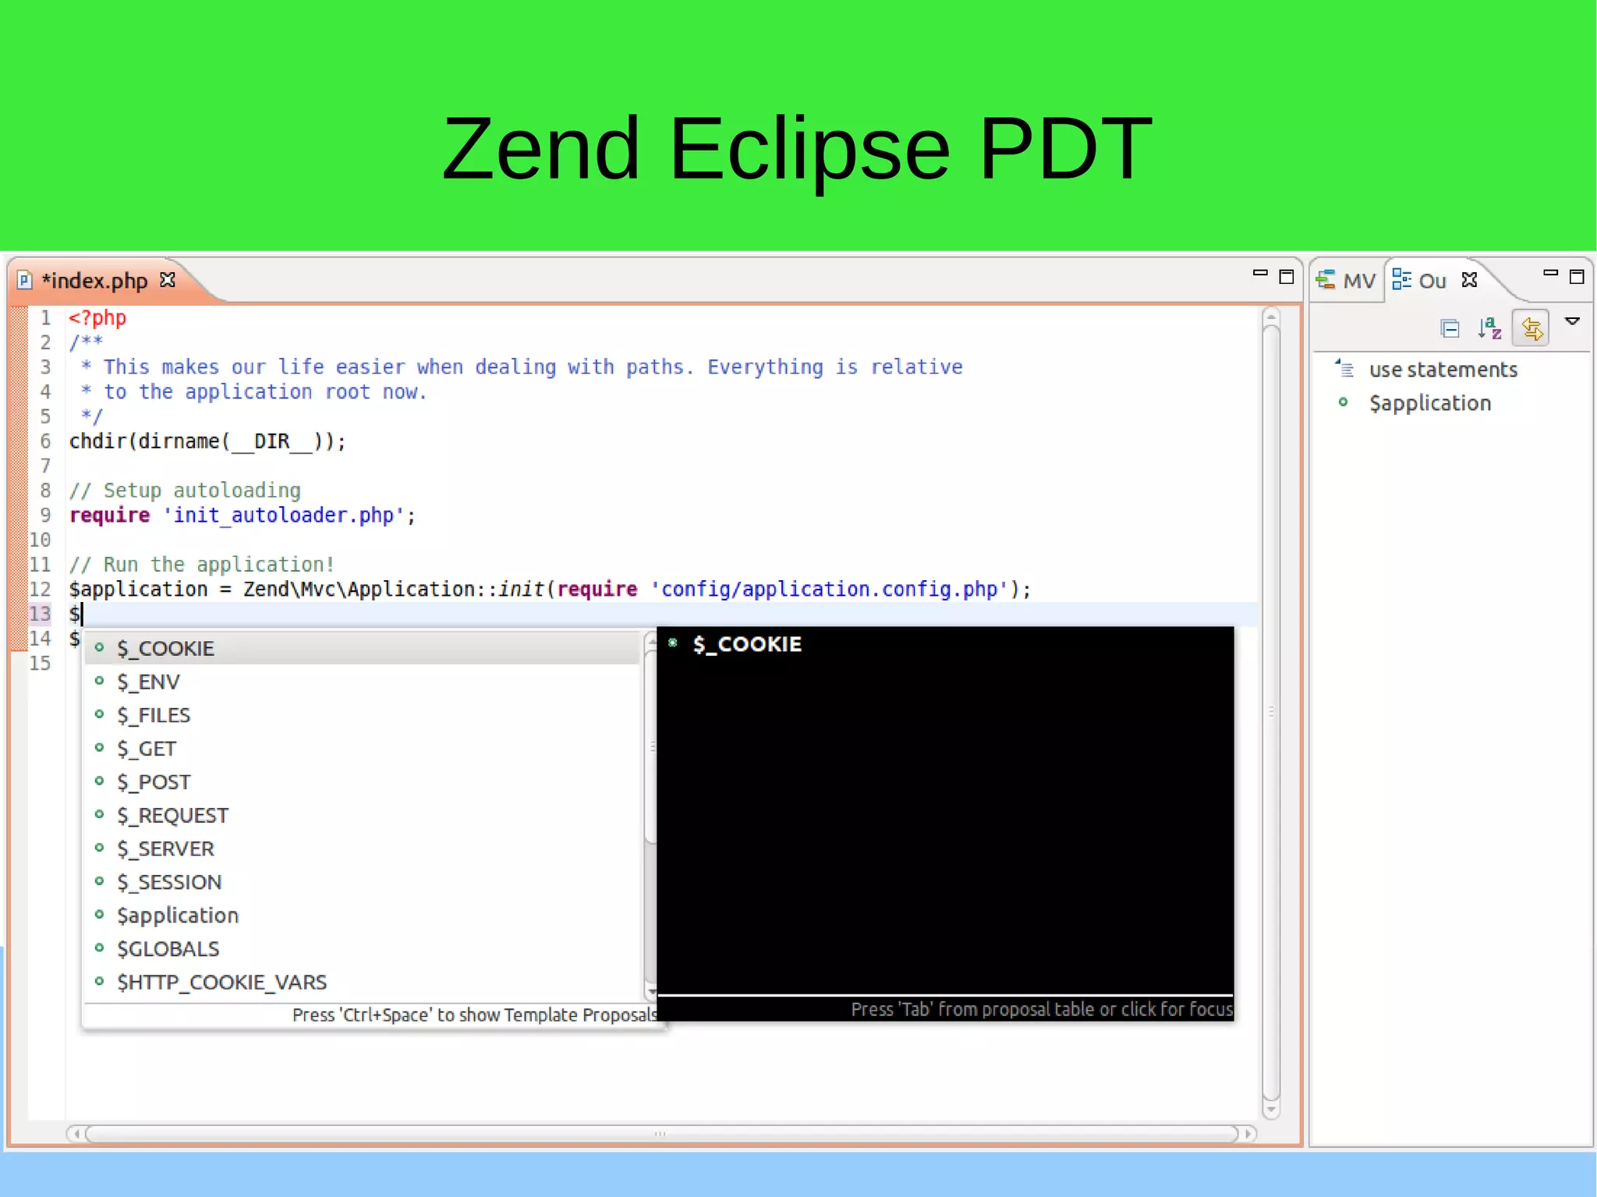1597x1197 pixels.
Task: Click the PHP file icon on index.php tab
Action: (x=25, y=280)
